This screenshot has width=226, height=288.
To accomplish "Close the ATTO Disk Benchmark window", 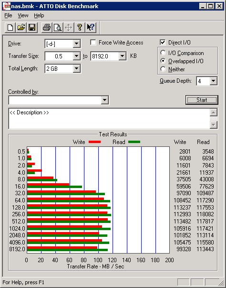I will (219, 6).
